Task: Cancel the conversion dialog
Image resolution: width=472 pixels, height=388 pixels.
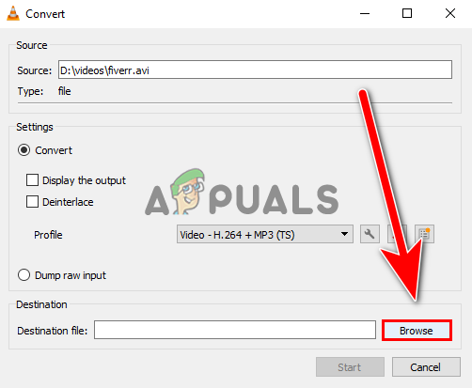Action: coord(426,367)
